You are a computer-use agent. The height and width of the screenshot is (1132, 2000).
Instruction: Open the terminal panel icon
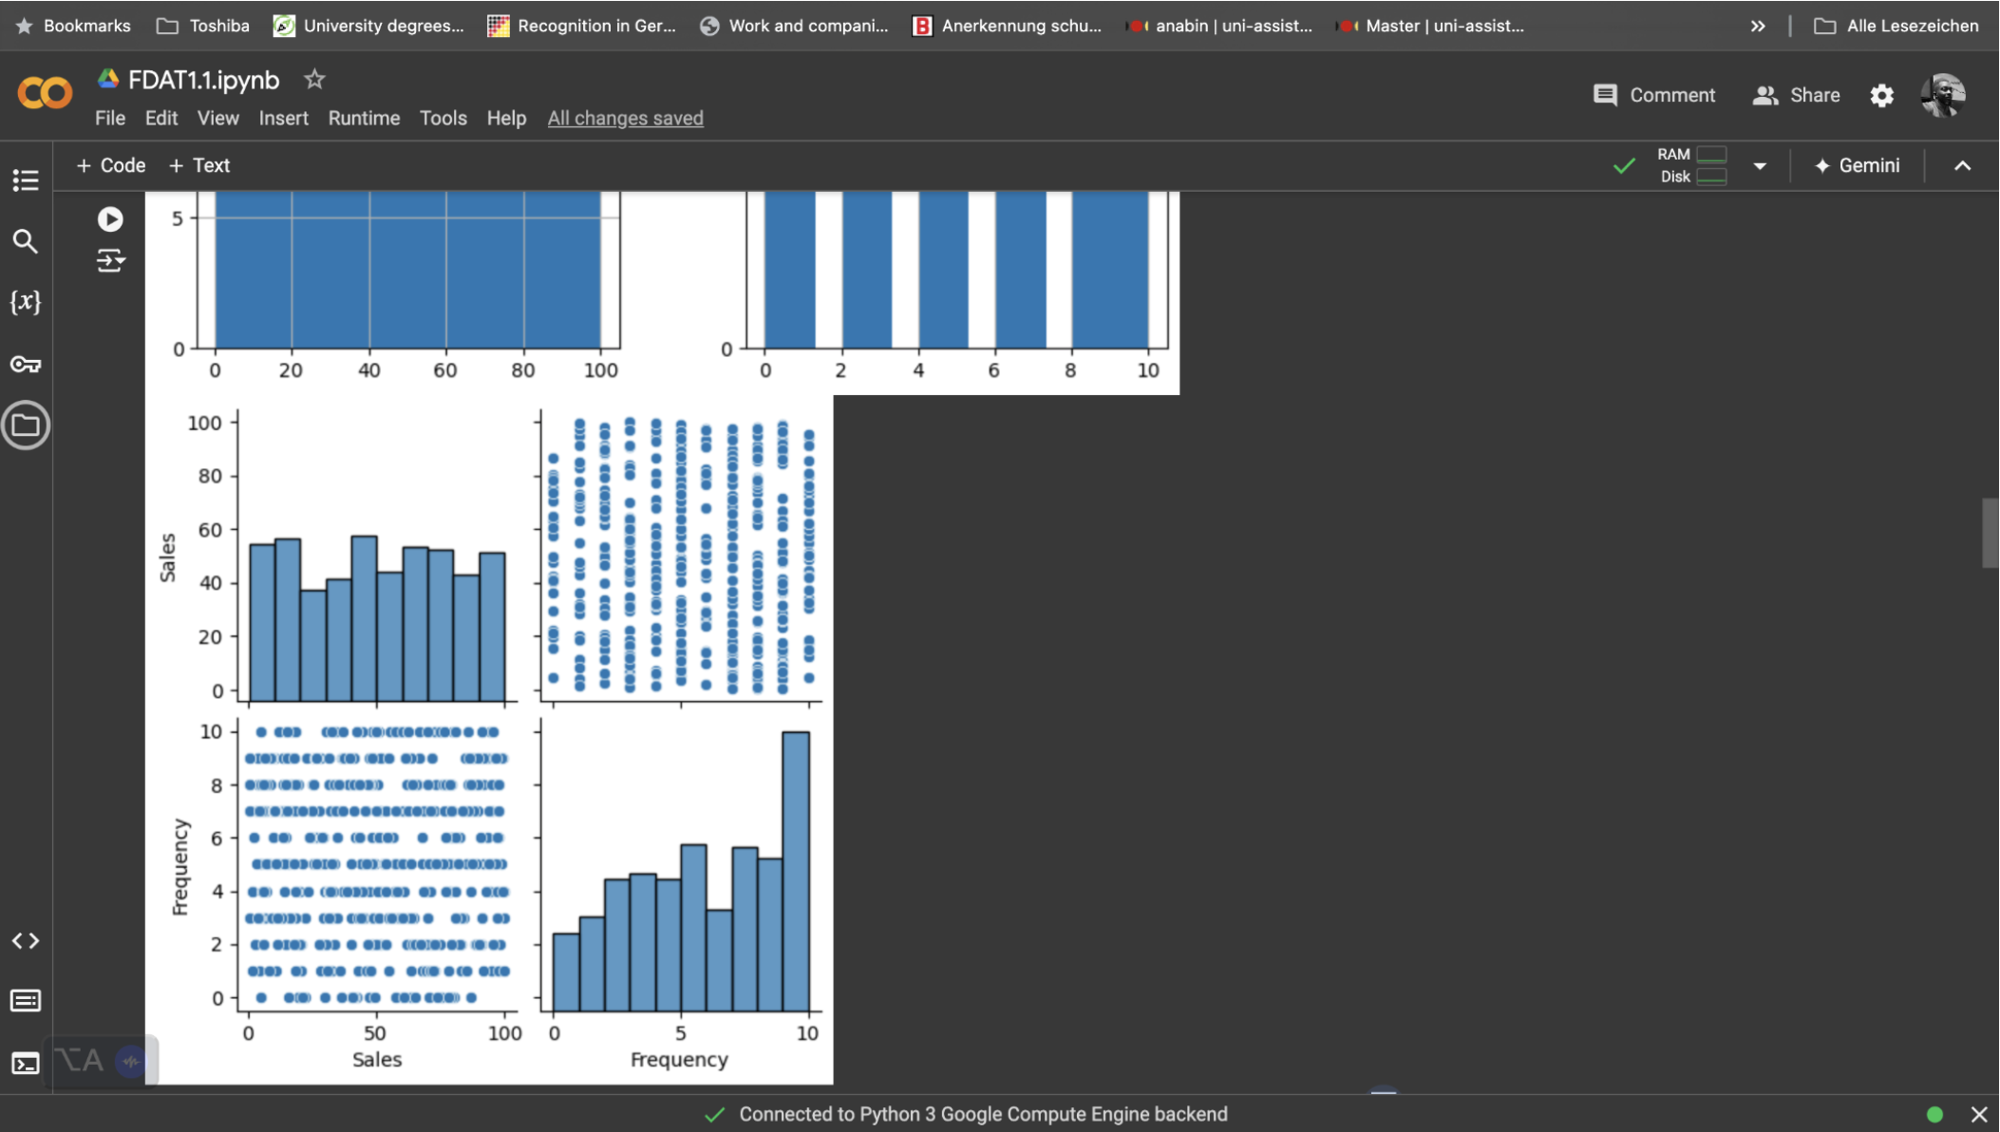[x=26, y=1063]
